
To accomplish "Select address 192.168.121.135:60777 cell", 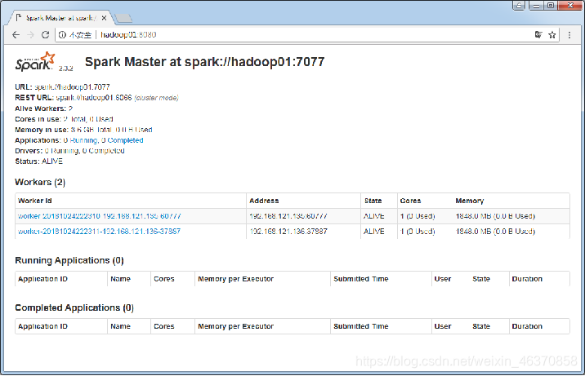I will coord(303,216).
